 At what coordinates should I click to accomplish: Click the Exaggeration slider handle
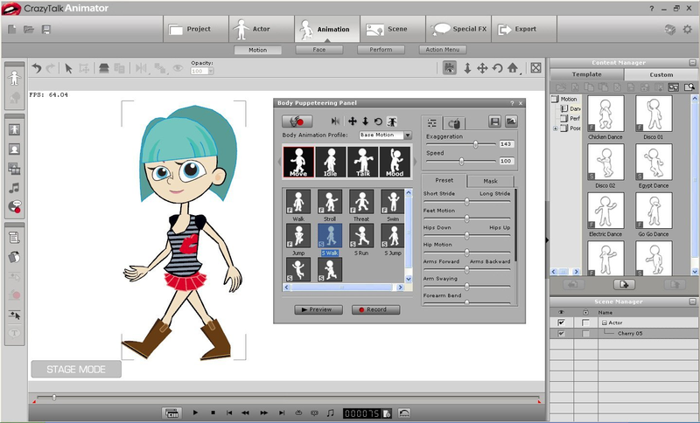coord(475,143)
